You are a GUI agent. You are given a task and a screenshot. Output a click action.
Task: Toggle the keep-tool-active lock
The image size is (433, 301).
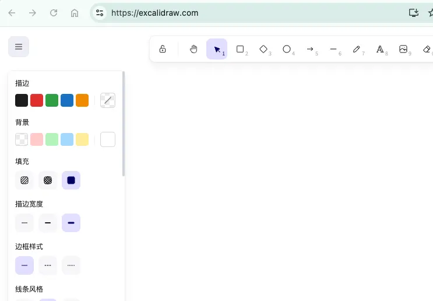pos(163,50)
